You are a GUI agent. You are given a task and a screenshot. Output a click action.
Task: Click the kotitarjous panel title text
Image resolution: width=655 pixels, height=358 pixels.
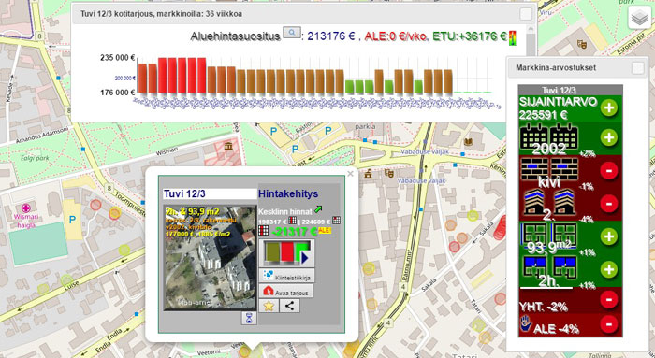161,14
